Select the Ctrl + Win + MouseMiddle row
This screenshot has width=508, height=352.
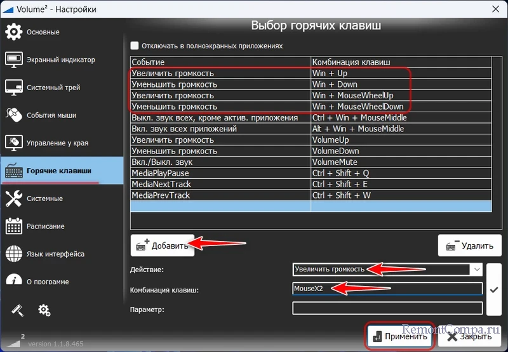click(311, 117)
